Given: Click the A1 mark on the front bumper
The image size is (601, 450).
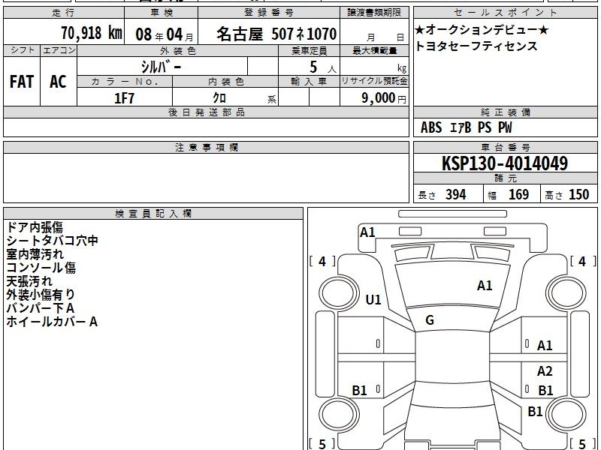Looking at the screenshot, I should (x=367, y=232).
